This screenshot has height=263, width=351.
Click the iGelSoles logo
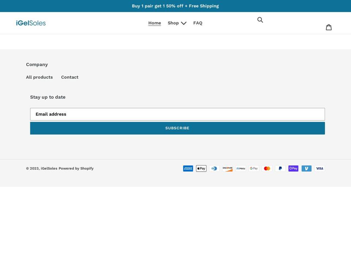31,23
